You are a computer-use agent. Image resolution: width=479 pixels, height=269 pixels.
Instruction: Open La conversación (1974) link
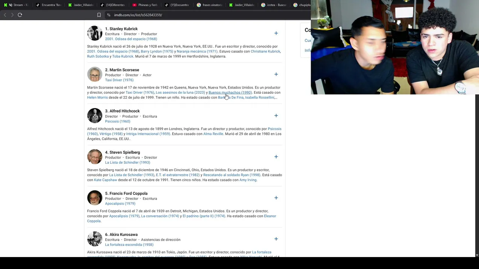(160, 216)
